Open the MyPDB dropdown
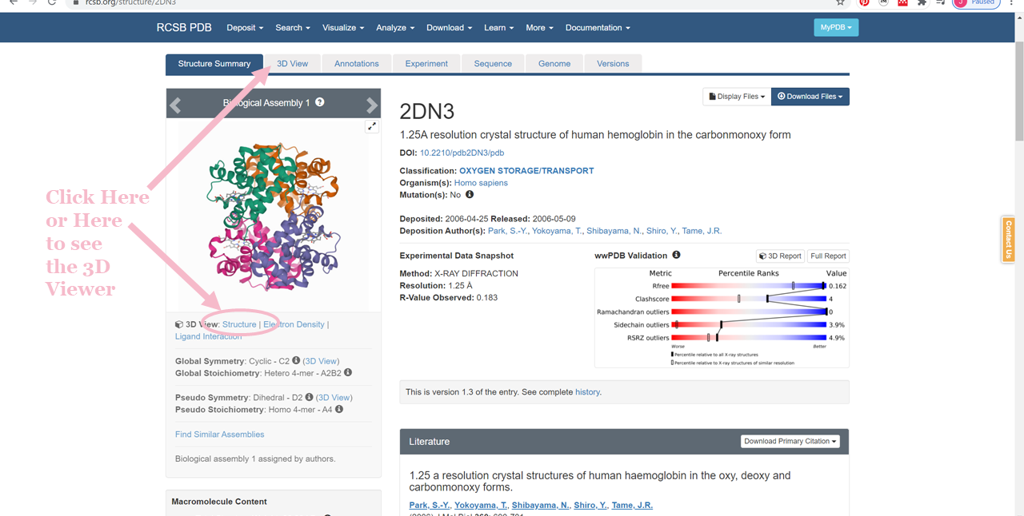Image resolution: width=1024 pixels, height=516 pixels. pyautogui.click(x=835, y=27)
